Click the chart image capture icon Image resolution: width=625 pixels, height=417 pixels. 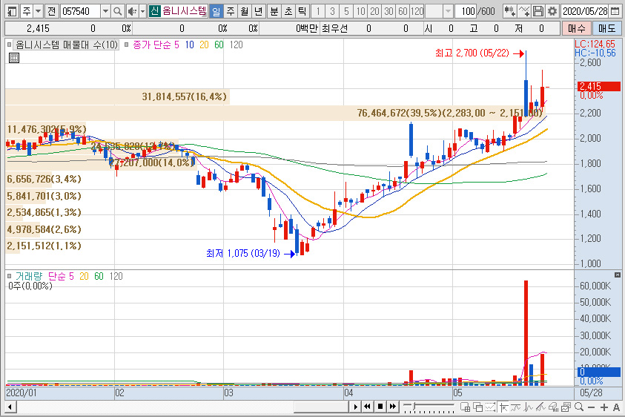566,407
